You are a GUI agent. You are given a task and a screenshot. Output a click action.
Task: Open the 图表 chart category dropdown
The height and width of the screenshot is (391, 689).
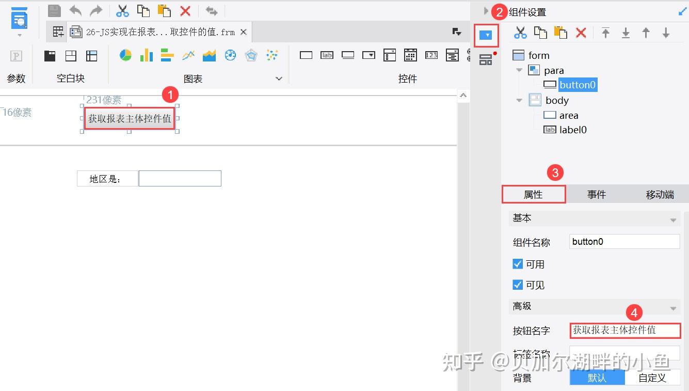(279, 79)
